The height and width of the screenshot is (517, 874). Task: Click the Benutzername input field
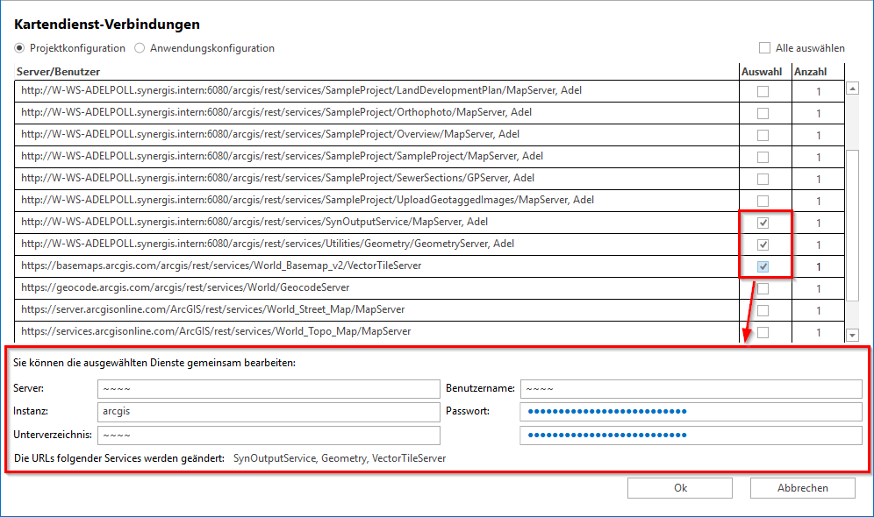pyautogui.click(x=691, y=389)
